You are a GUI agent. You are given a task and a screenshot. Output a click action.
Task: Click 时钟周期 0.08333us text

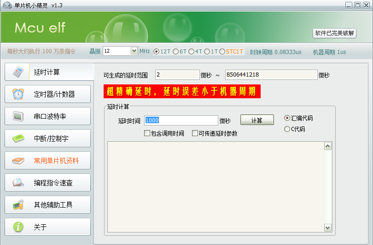point(275,52)
